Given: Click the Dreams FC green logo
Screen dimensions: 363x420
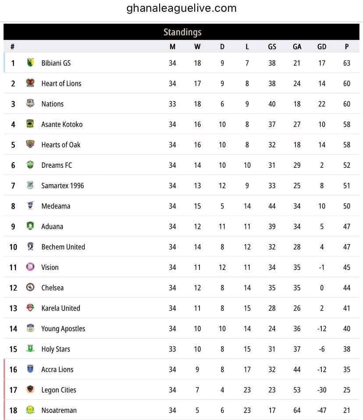Looking at the screenshot, I should click(x=30, y=164).
